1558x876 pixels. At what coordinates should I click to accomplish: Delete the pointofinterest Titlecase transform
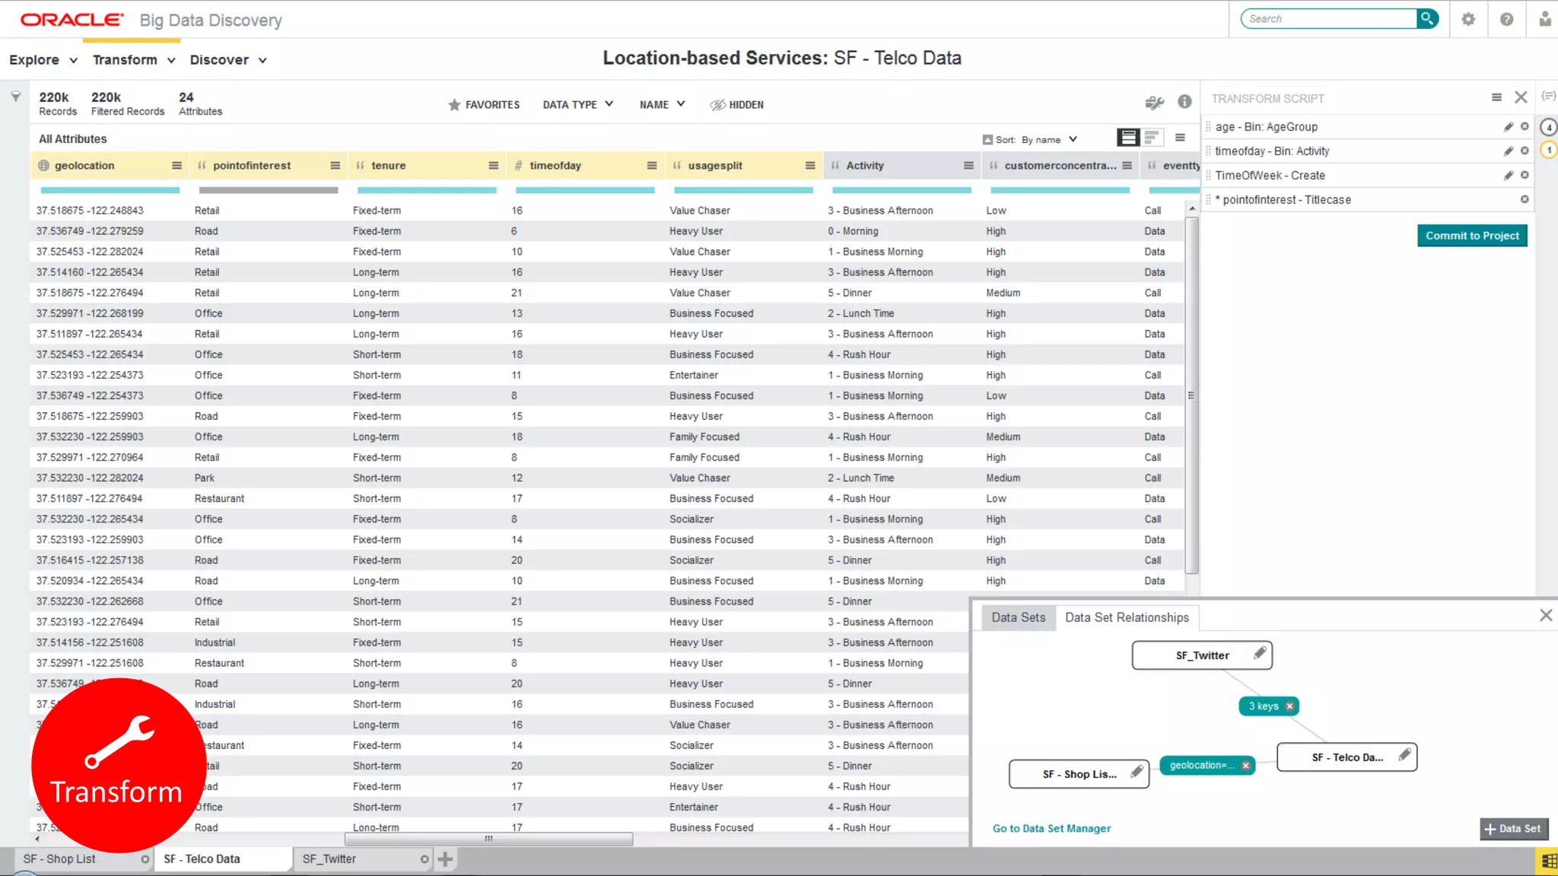1525,199
